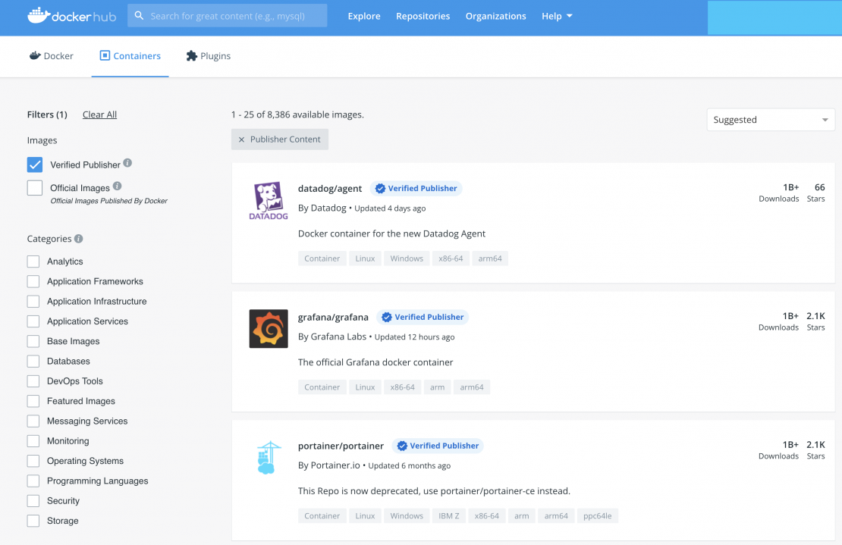
Task: Click the info icon beside Official Images
Action: 117,186
